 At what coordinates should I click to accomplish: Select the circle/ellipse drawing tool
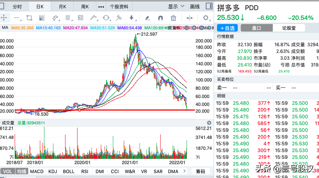click(x=106, y=18)
